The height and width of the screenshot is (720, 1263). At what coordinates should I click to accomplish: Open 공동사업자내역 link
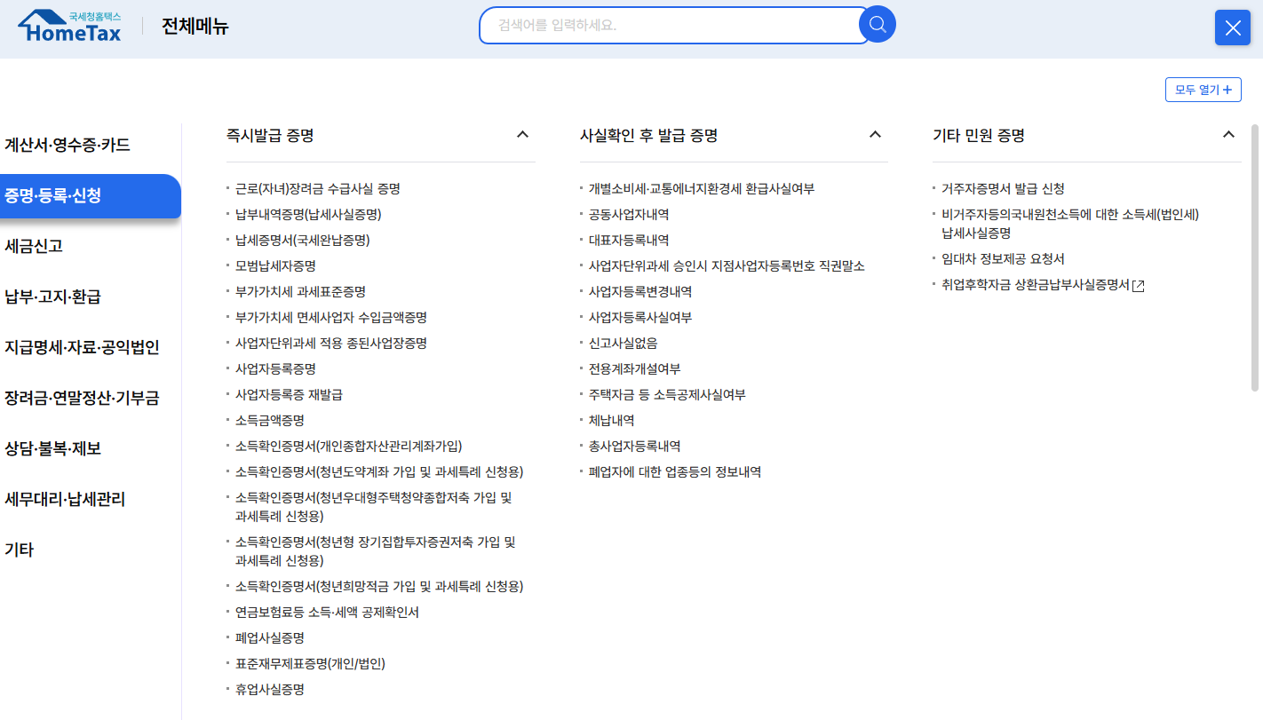pos(629,215)
